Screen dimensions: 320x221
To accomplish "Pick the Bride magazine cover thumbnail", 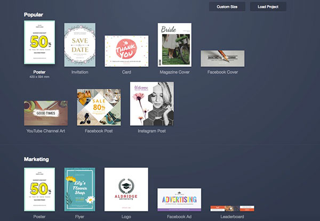I will pyautogui.click(x=175, y=45).
